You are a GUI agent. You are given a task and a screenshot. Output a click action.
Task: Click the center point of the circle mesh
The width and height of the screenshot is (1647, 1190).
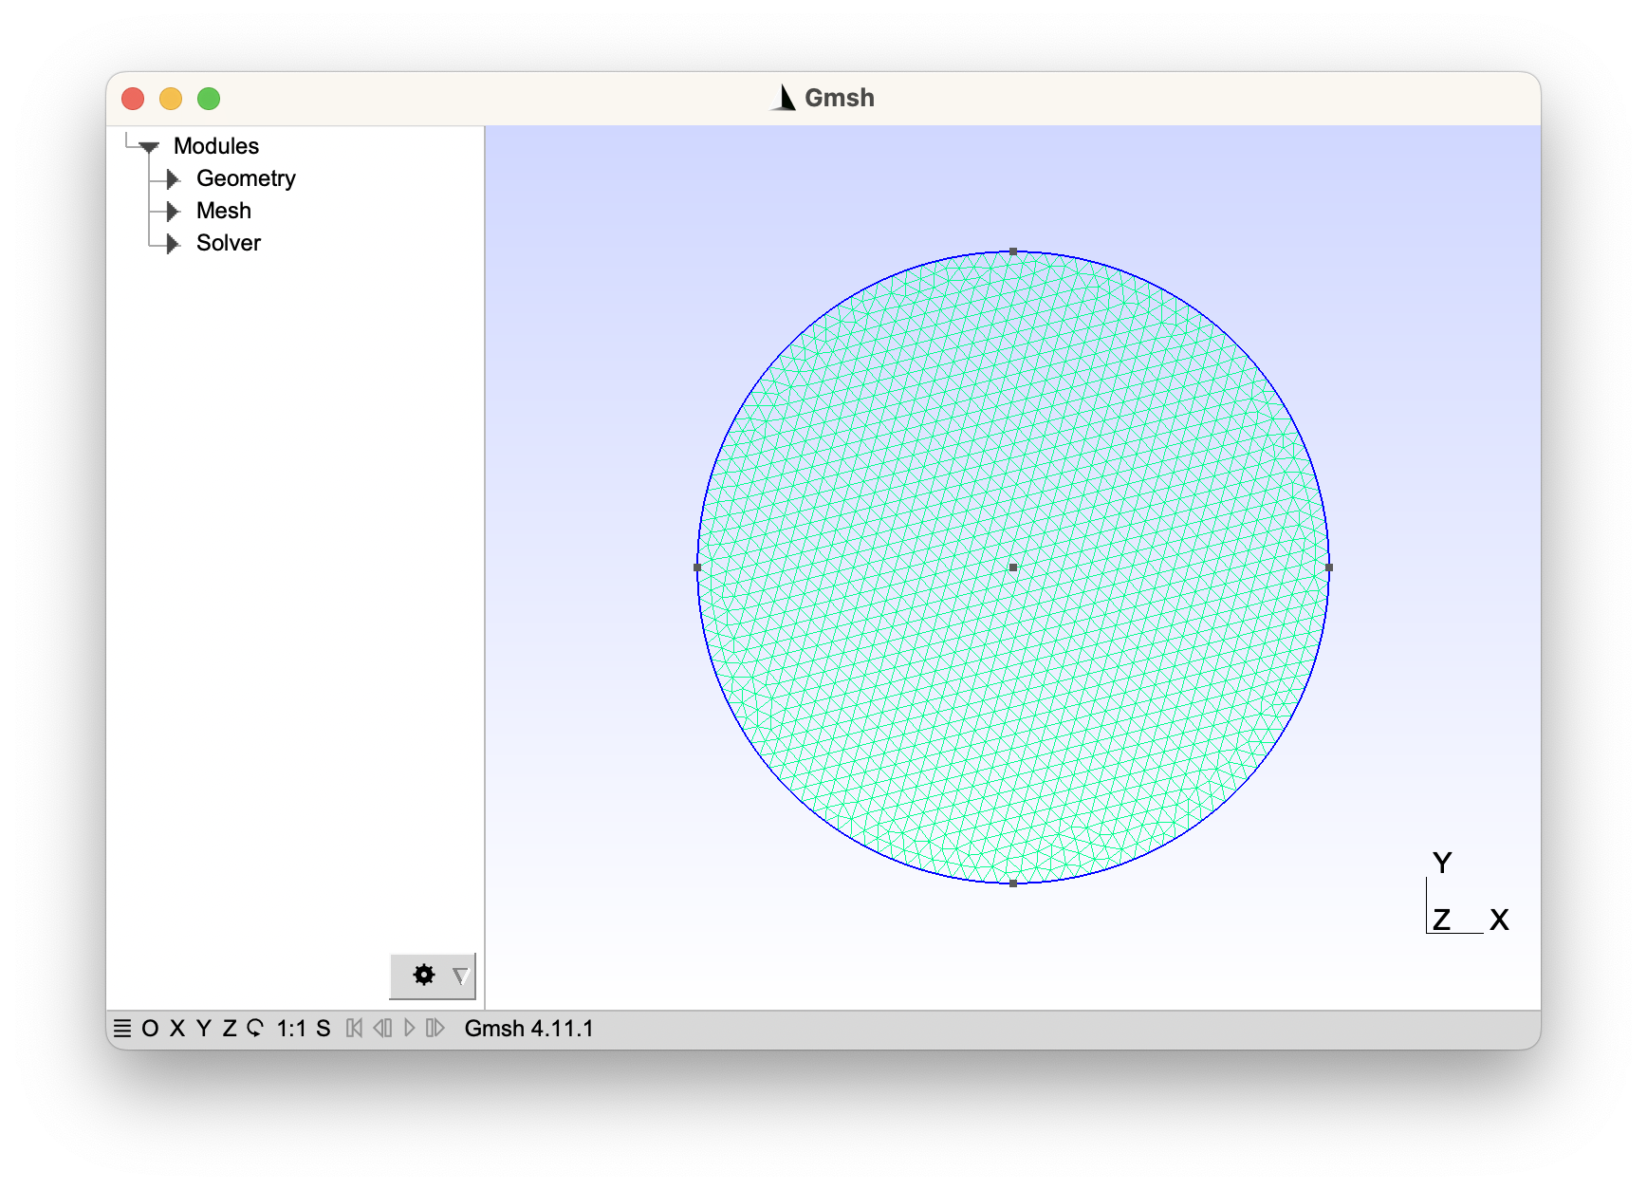point(1013,567)
